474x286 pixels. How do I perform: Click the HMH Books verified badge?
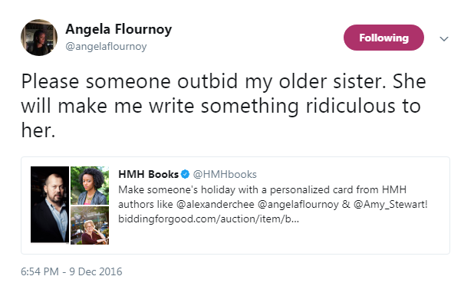pos(185,175)
